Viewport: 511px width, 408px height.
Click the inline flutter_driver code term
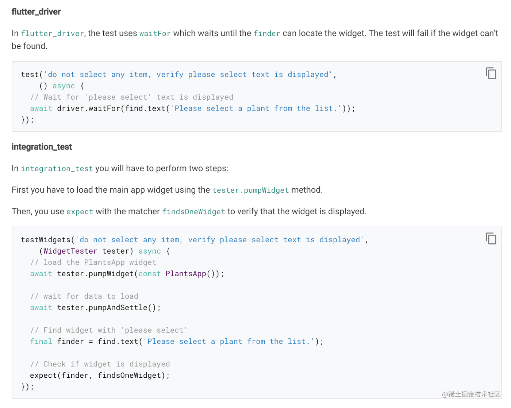(53, 34)
